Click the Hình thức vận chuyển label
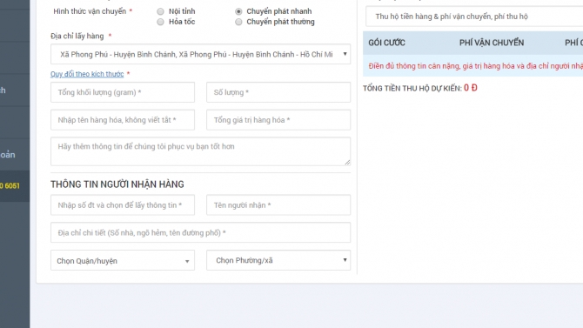The width and height of the screenshot is (583, 328). (x=90, y=11)
